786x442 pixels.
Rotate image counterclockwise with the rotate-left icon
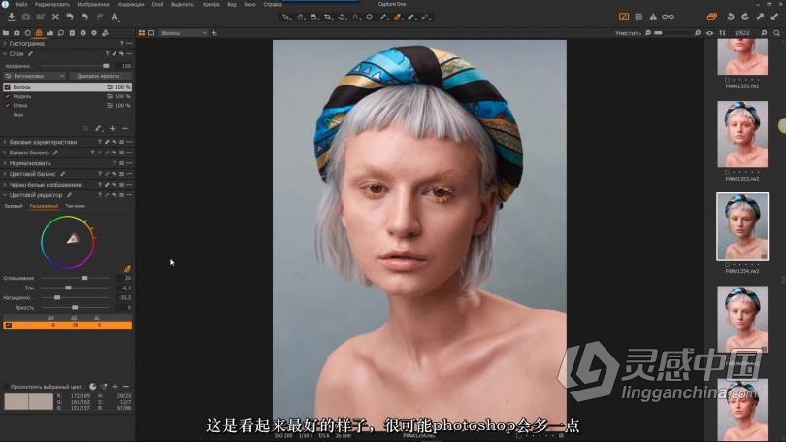pos(731,17)
